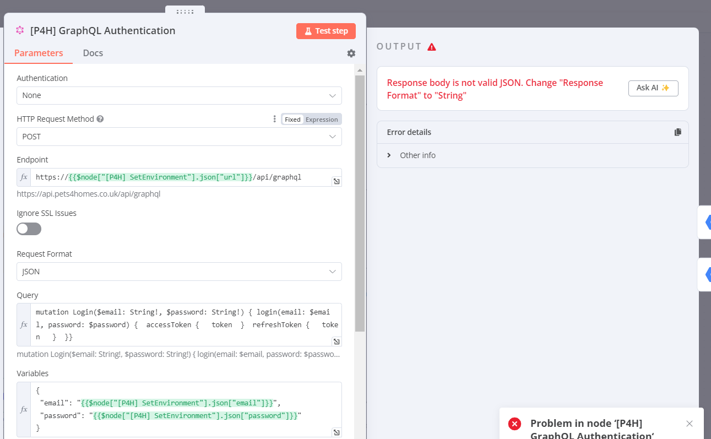Copy error details with clipboard icon

point(677,132)
